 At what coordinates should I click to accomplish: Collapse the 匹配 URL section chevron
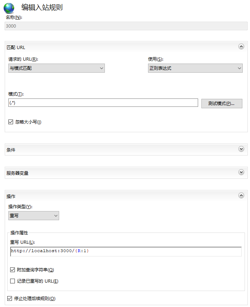(241, 47)
